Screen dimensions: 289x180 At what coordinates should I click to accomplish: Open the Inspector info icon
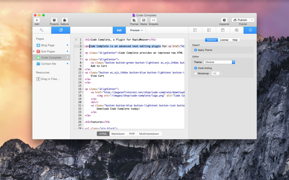click(224, 20)
